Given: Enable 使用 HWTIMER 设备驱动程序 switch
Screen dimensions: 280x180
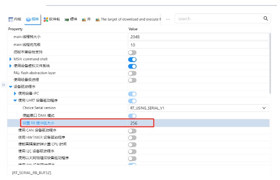Looking at the screenshot, I should tap(132, 138).
